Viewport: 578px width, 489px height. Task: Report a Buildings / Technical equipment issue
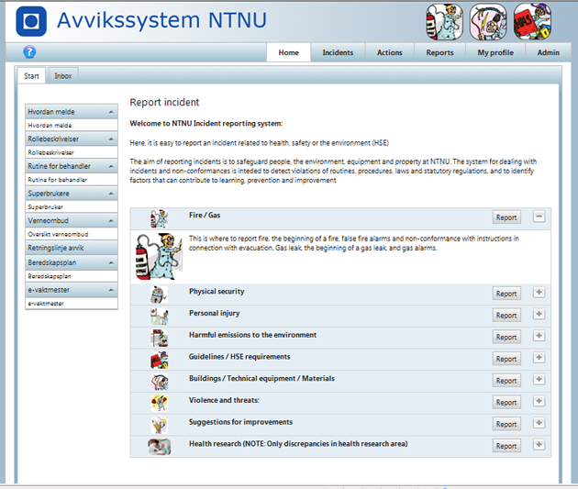point(506,381)
